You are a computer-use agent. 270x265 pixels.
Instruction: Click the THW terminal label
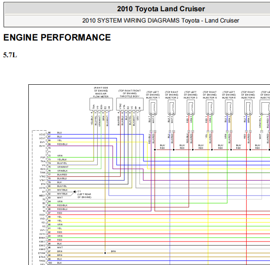tap(43, 173)
